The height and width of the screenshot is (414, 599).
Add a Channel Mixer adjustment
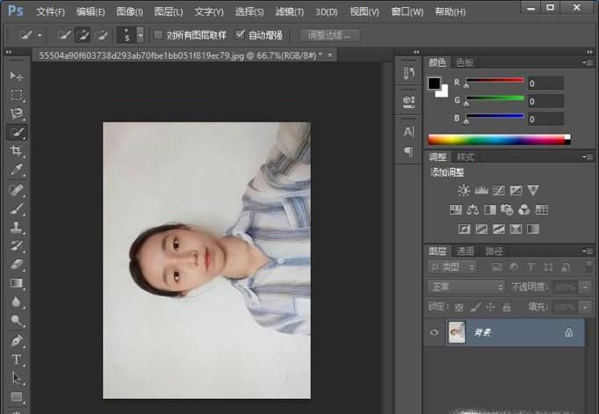[524, 209]
